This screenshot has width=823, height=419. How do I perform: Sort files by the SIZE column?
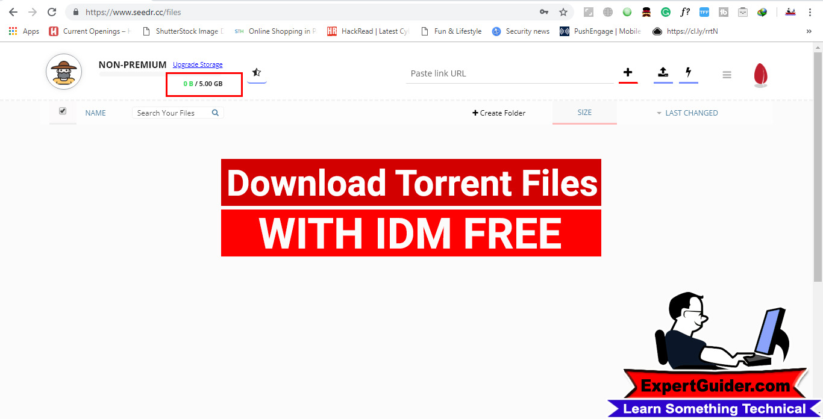[x=584, y=113]
